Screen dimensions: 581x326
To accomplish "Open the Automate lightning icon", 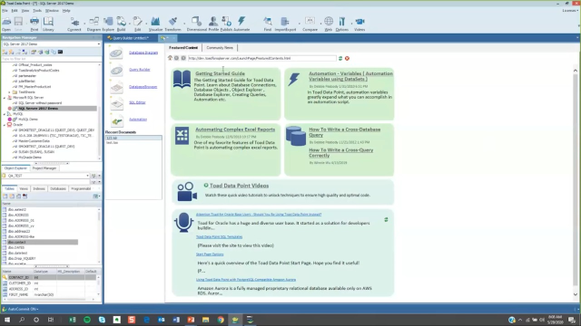I will (x=241, y=24).
